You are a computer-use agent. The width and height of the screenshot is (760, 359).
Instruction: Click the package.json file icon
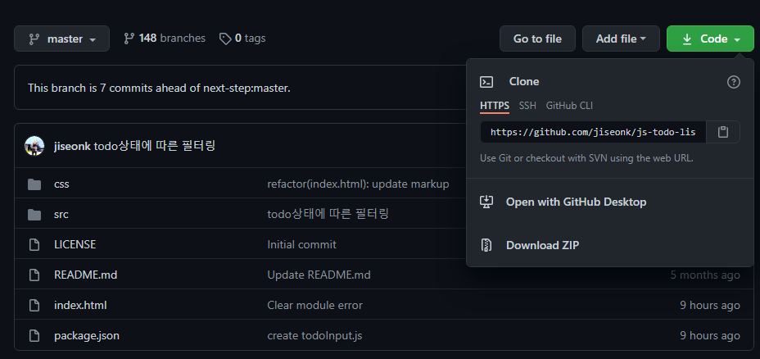tap(34, 336)
